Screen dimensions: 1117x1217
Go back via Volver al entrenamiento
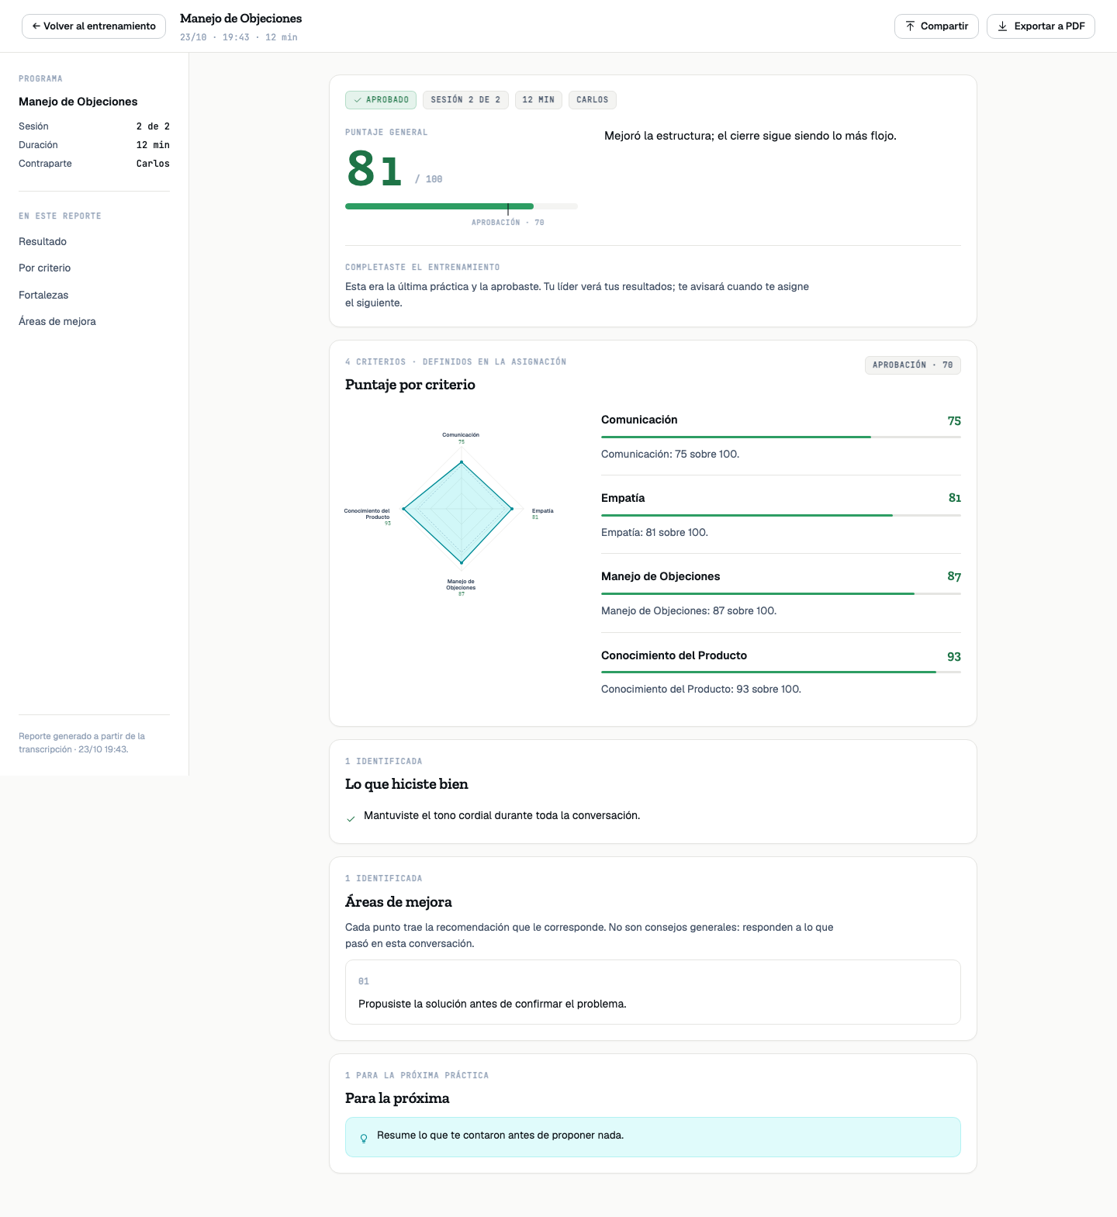point(94,26)
